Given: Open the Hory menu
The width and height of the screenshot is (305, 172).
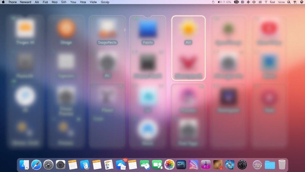Looking at the screenshot, I should 83,2.
